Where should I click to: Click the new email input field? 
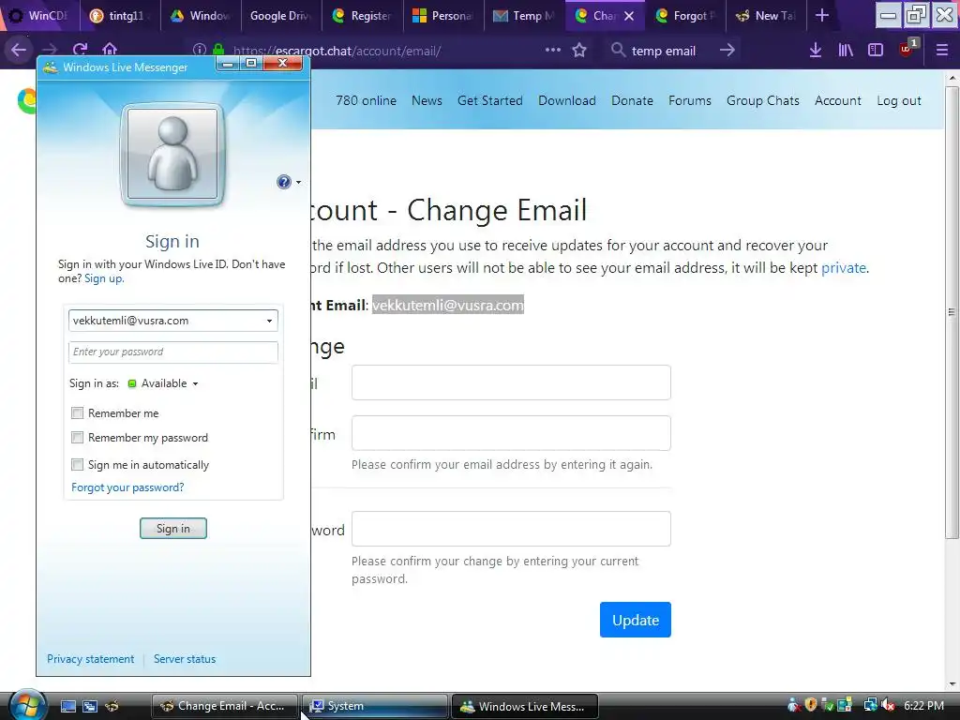point(511,382)
